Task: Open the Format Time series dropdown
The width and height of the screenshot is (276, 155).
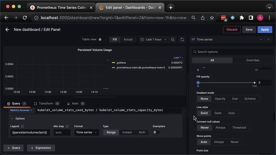Action: (x=86, y=132)
